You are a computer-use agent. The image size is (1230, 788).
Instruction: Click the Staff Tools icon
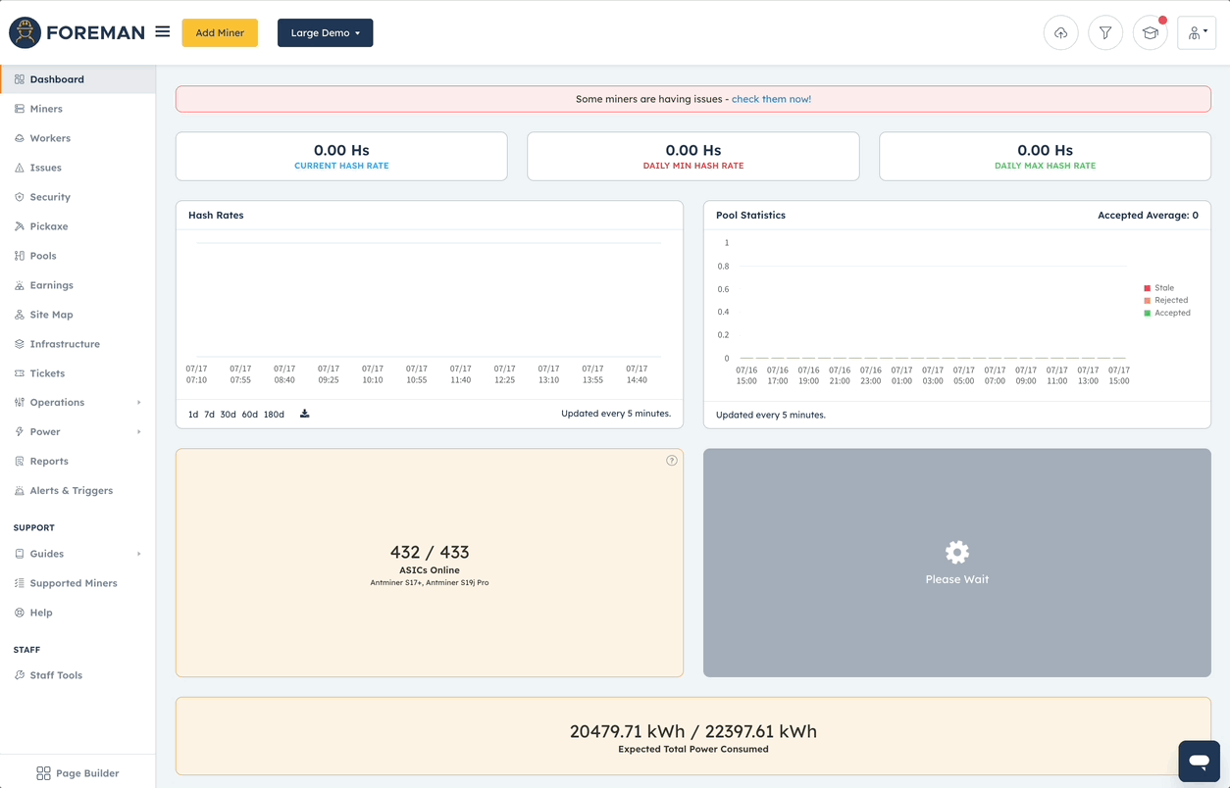click(20, 675)
